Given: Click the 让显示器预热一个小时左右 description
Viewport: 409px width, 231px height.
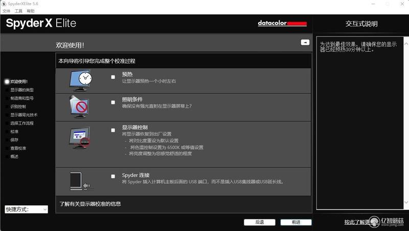Looking at the screenshot, I should click(149, 81).
